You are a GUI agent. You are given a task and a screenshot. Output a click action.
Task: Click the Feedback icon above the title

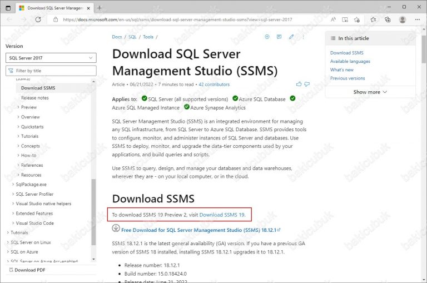[x=279, y=37]
